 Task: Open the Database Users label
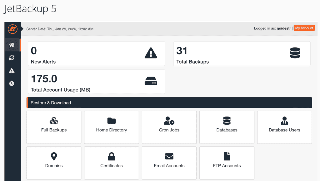click(x=284, y=130)
